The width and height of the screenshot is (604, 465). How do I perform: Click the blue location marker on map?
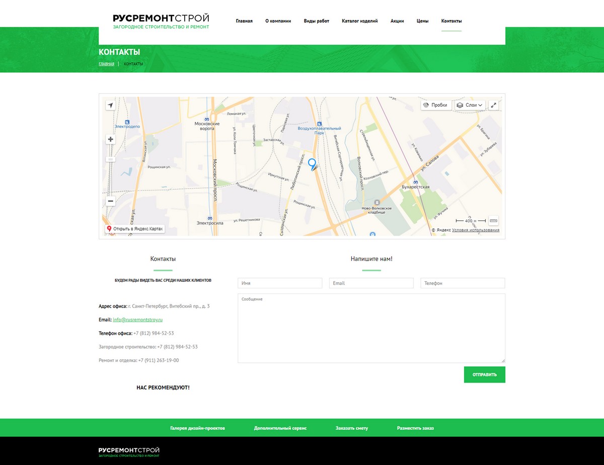tap(312, 164)
